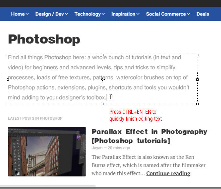This screenshot has height=189, width=221.
Task: Click the left-middle transform handle of text box
Action: (x=8, y=79)
